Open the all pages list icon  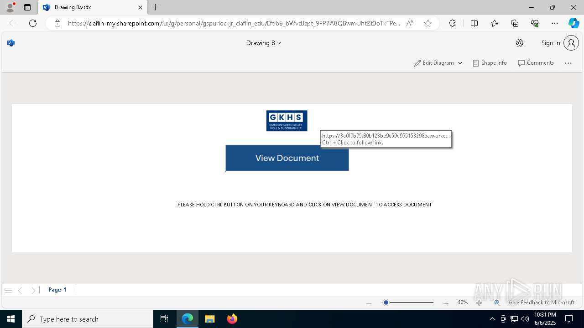(x=8, y=290)
